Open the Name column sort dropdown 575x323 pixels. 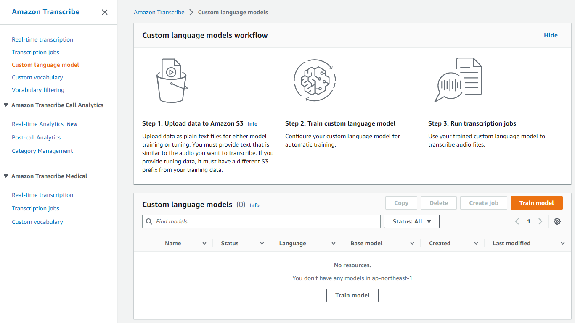point(204,243)
